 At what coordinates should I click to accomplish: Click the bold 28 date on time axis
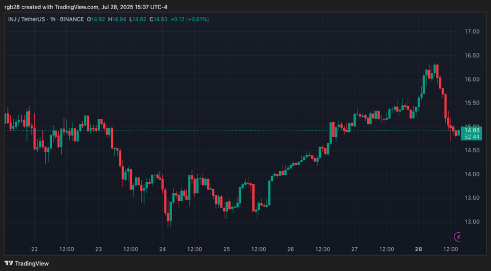(x=418, y=249)
